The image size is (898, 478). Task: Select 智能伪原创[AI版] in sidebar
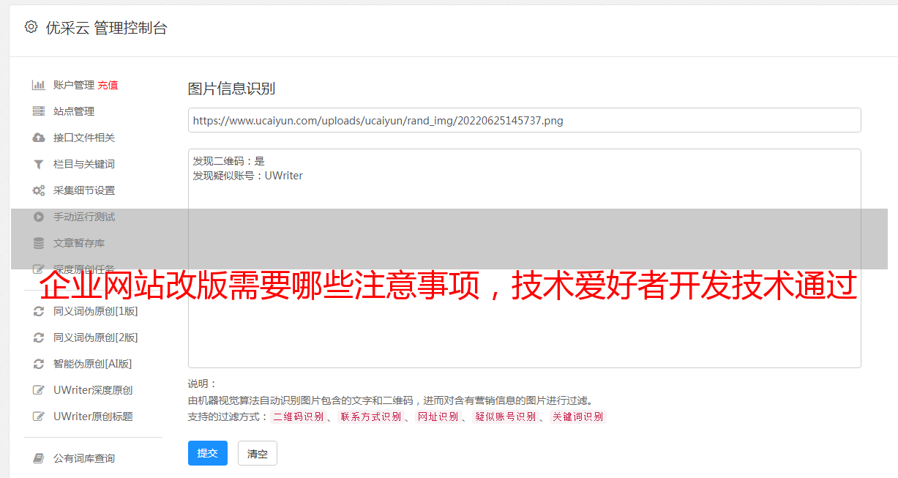(x=93, y=364)
